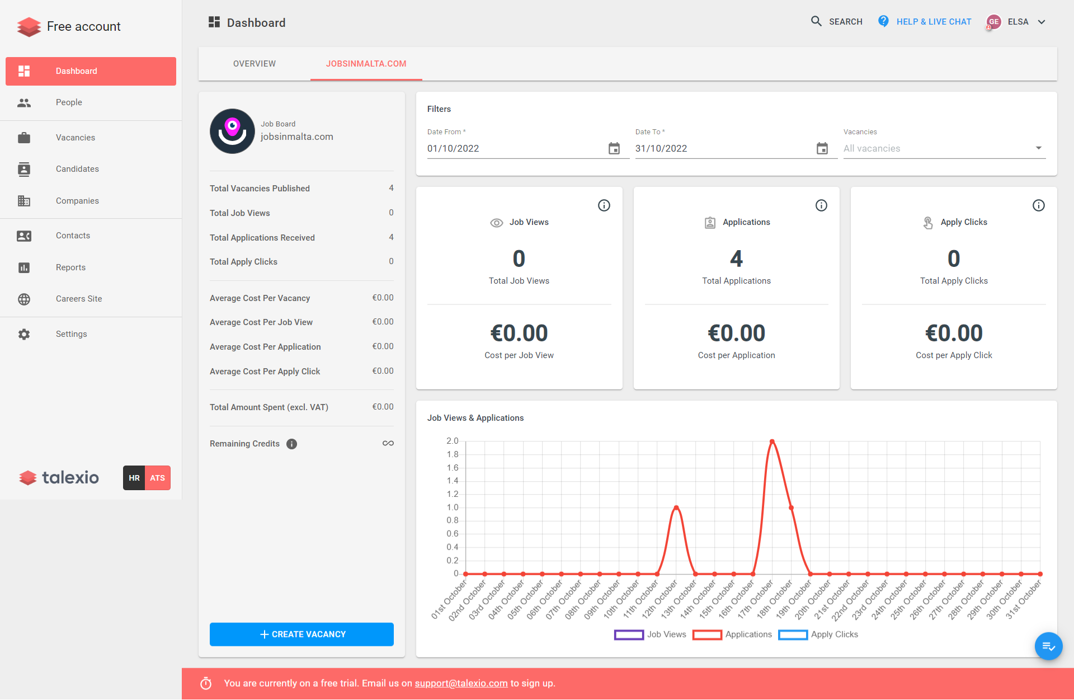Open the Job Views info tooltip
The height and width of the screenshot is (700, 1074).
(x=604, y=205)
